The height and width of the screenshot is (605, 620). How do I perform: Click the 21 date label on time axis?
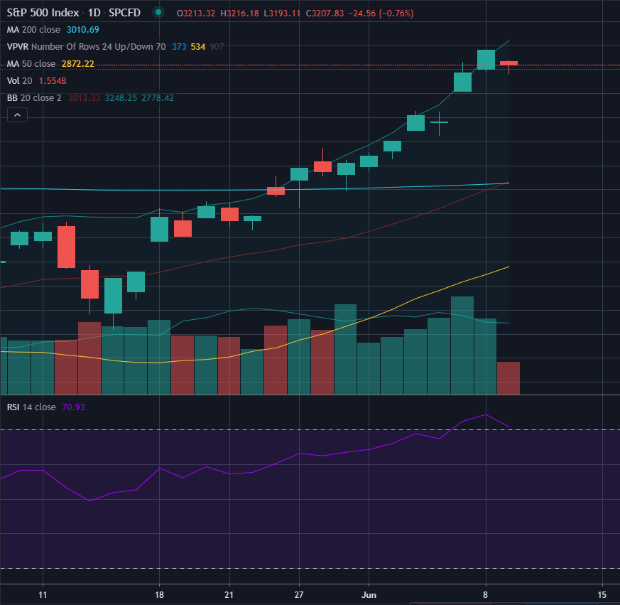pos(229,595)
